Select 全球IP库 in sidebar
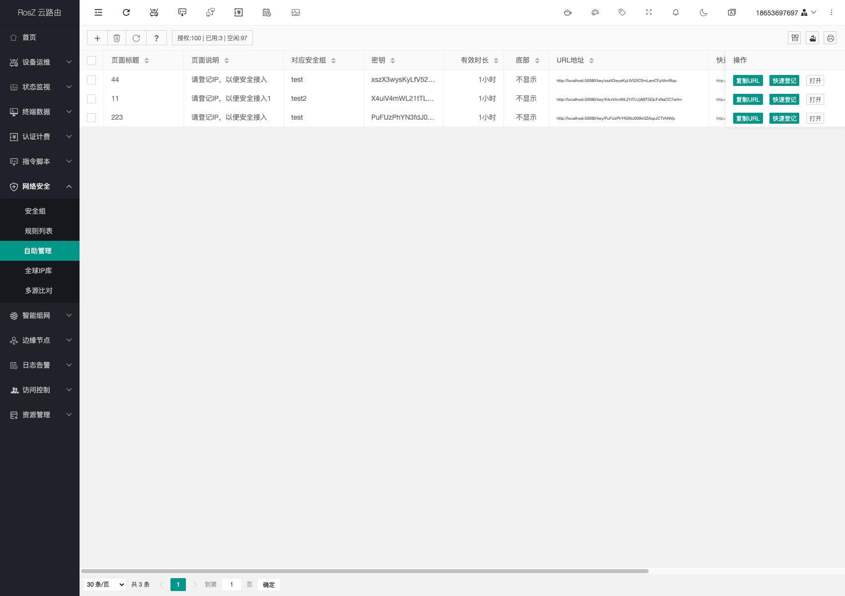The image size is (845, 596). (38, 271)
